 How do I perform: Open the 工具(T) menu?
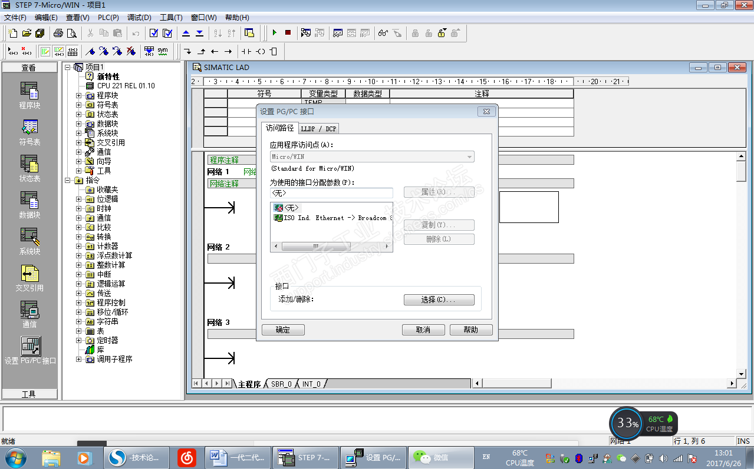(x=171, y=18)
